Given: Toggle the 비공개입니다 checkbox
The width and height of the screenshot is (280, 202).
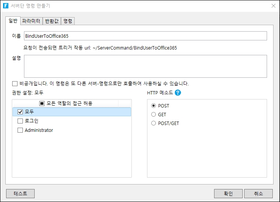Looking at the screenshot, I should click(15, 83).
